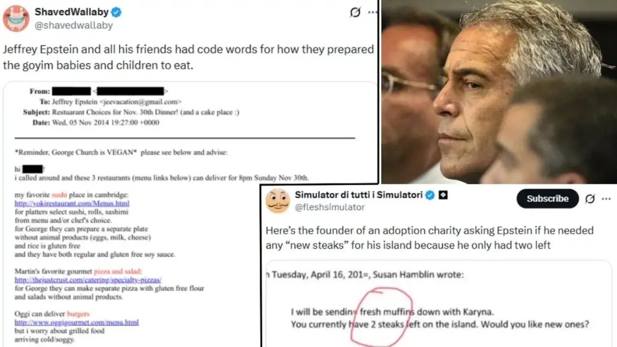
Task: Open the three-dot menu beside Subscribe
Action: tap(606, 199)
